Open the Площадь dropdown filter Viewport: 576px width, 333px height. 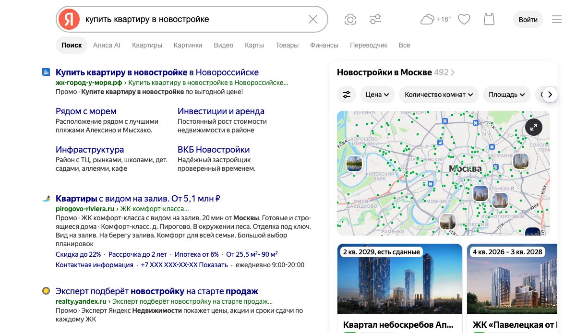507,95
